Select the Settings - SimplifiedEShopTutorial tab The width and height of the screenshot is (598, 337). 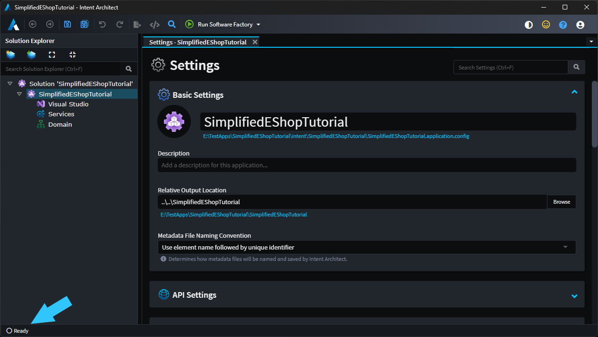tap(198, 42)
